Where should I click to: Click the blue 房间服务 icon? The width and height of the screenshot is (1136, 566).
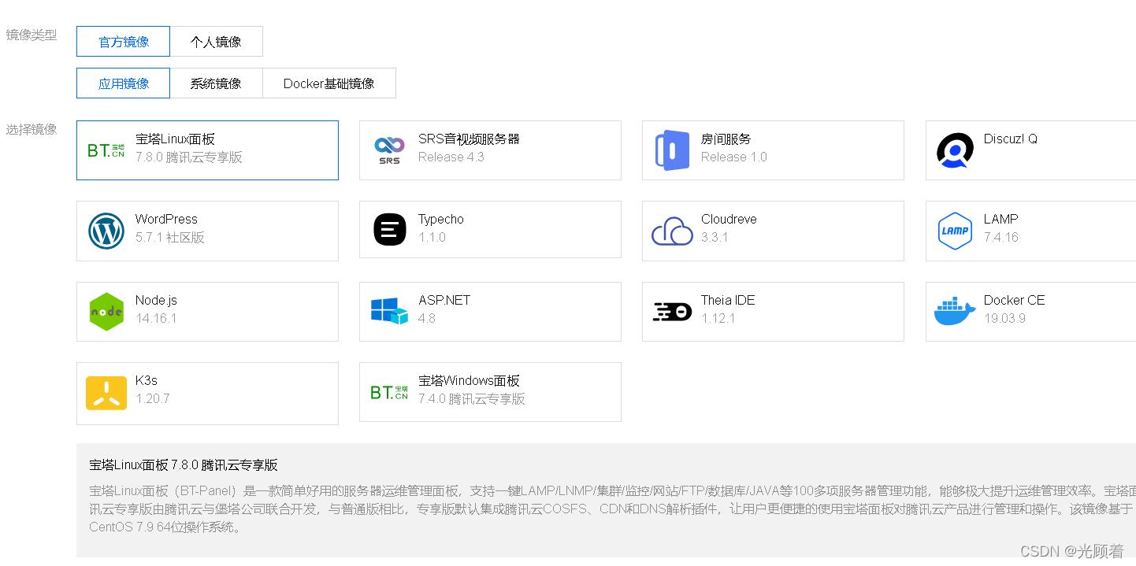pyautogui.click(x=672, y=150)
